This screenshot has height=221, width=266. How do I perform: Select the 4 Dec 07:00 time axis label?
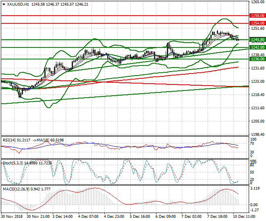tap(88, 217)
